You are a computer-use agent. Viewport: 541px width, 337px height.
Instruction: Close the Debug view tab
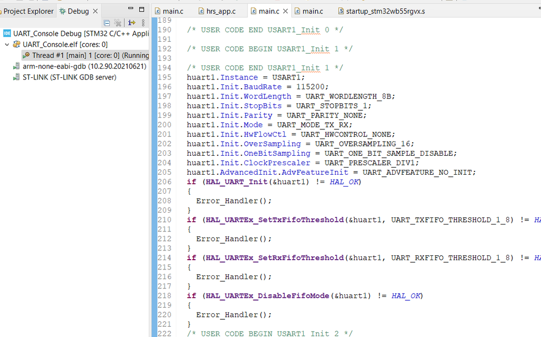pos(95,11)
